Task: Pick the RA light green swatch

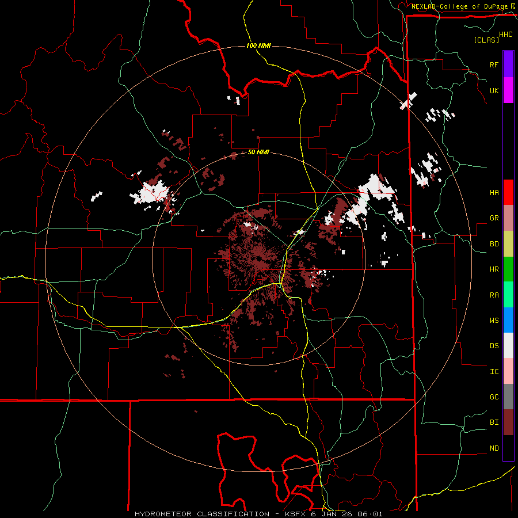Action: (x=508, y=295)
